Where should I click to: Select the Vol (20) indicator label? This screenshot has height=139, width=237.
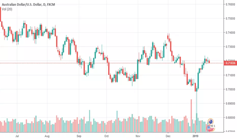coord(7,9)
